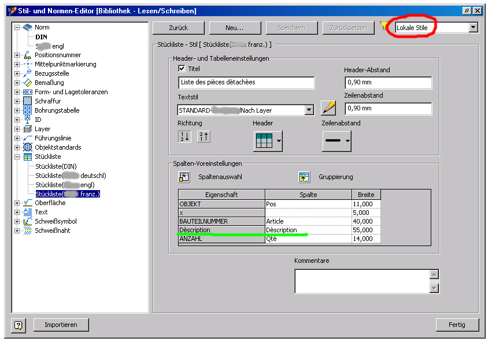This screenshot has height=342, width=492.
Task: Select descending sort direction icon
Action: coord(203,137)
